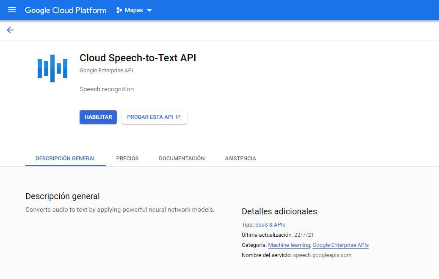Click the Cloud Speech-to-Text API heading
This screenshot has width=439, height=279.
tap(138, 58)
